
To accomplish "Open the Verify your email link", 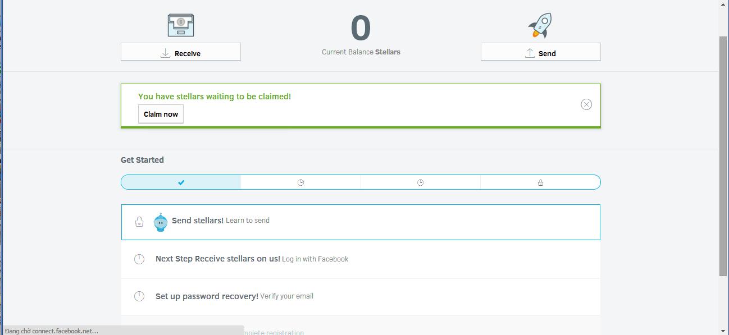I will point(286,296).
